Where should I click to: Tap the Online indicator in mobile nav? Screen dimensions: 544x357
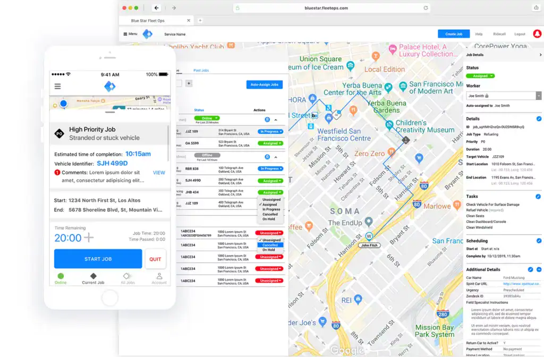61,278
